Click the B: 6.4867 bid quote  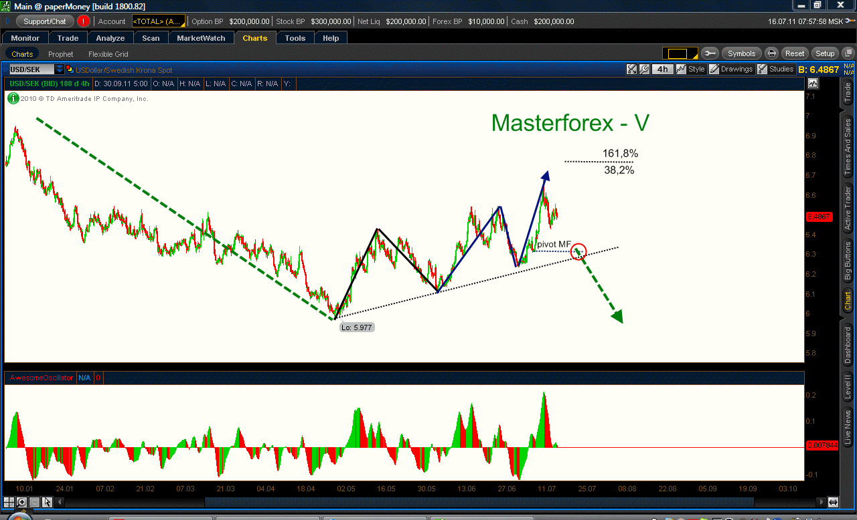(x=820, y=69)
